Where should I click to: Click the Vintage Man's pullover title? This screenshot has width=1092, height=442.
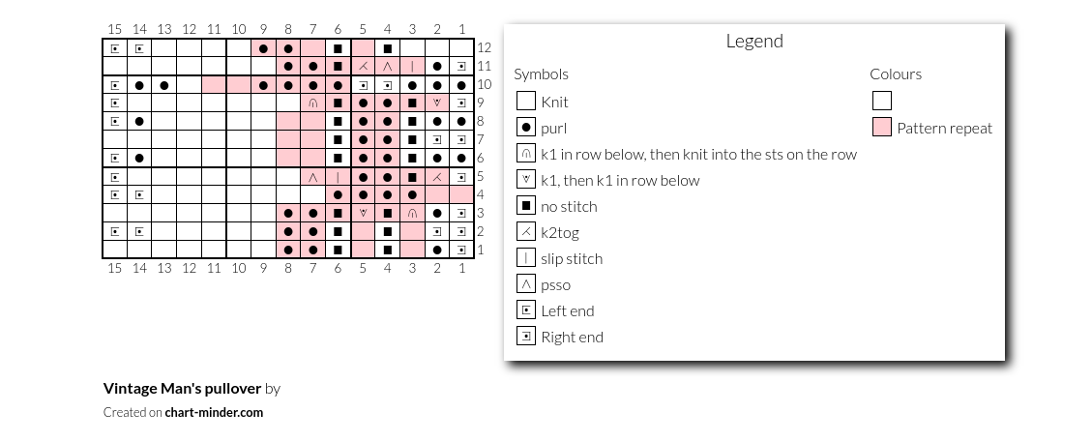183,388
